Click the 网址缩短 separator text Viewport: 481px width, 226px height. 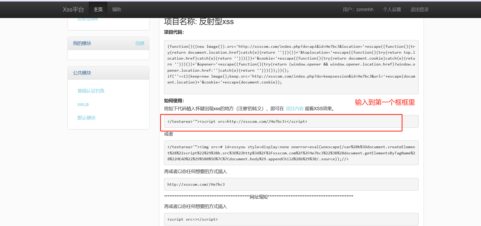coord(259,197)
